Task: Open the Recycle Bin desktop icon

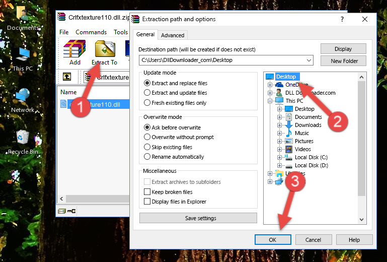Action: pyautogui.click(x=23, y=143)
